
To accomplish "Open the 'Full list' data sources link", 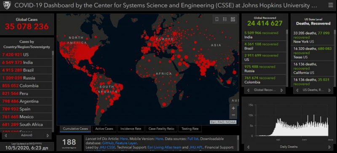I will pos(193,139).
